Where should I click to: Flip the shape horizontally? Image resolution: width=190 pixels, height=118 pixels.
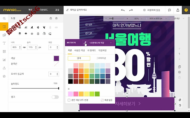click(x=44, y=34)
